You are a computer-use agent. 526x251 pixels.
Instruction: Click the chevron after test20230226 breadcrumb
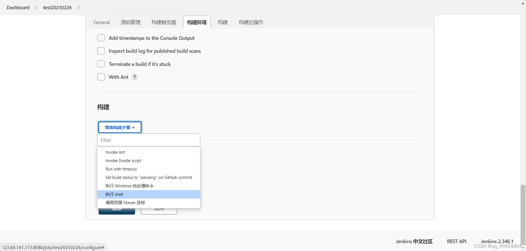(x=79, y=8)
